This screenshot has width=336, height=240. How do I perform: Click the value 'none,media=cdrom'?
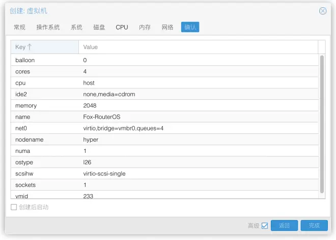(109, 94)
